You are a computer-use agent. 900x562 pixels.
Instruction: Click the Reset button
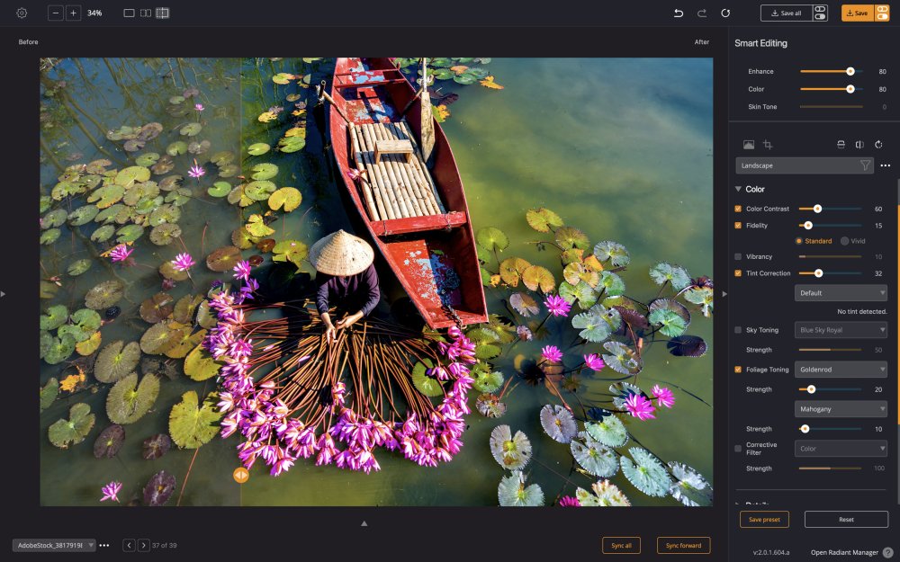(x=846, y=519)
